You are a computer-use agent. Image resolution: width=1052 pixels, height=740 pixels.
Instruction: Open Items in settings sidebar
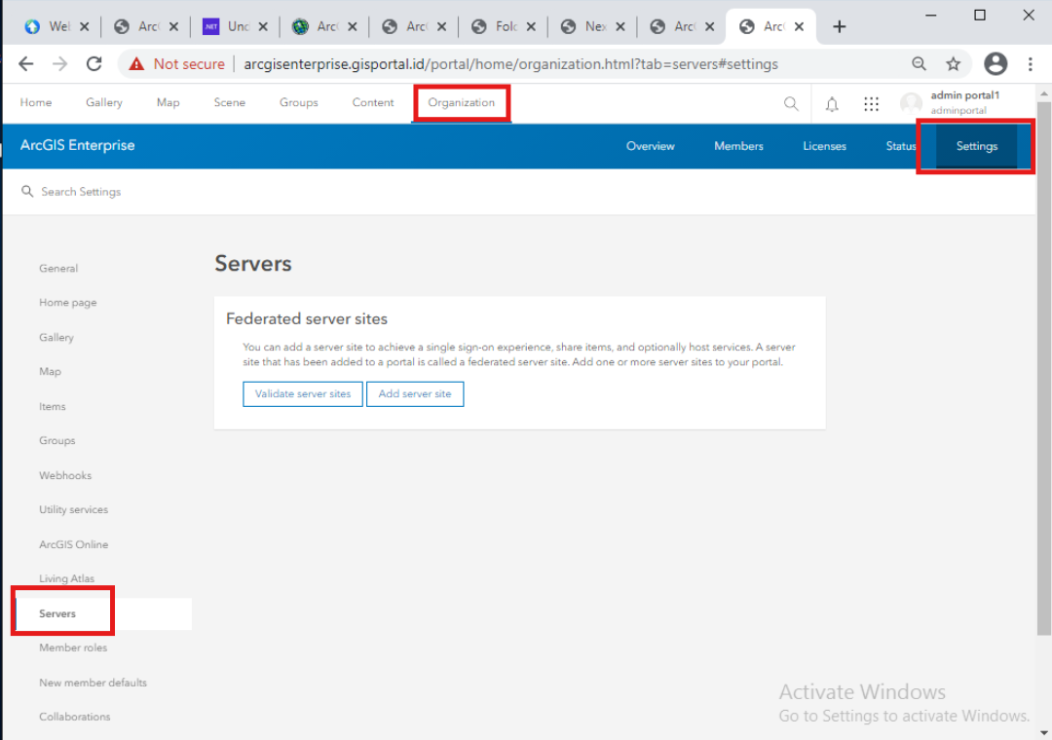(x=53, y=407)
